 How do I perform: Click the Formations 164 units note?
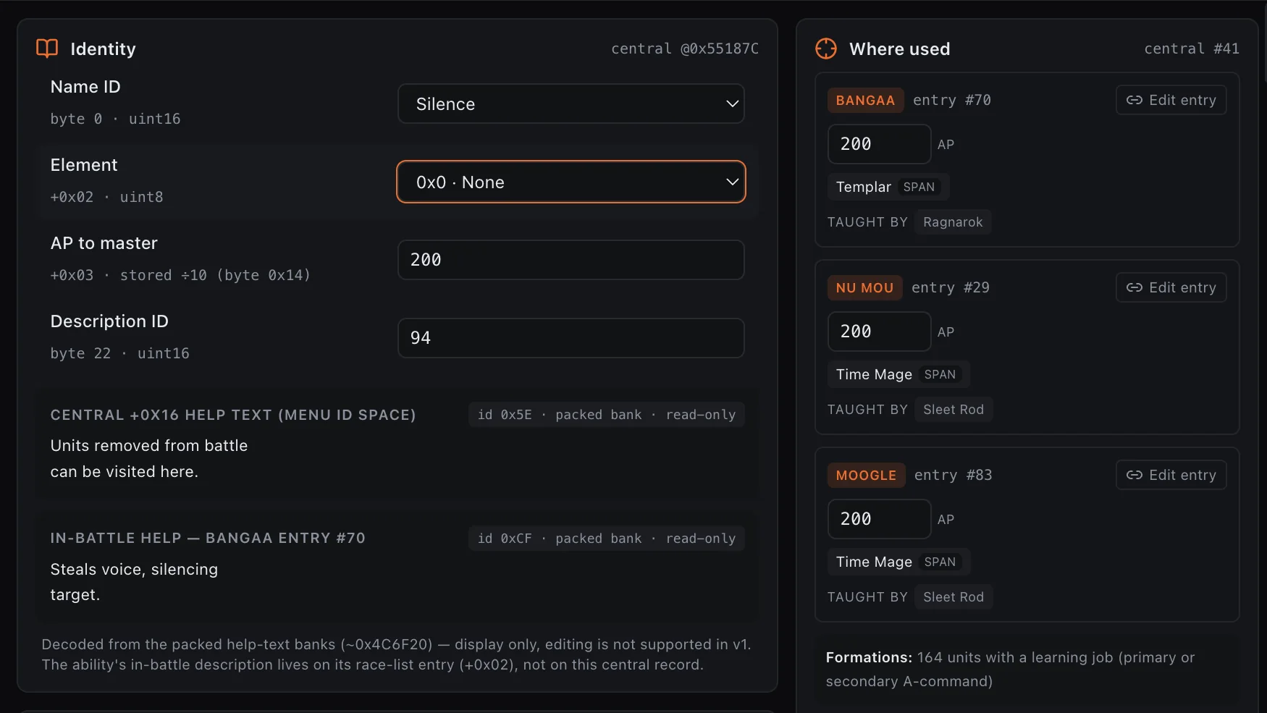coord(1010,669)
